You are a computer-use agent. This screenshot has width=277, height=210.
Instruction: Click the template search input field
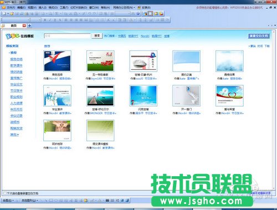click(x=68, y=36)
